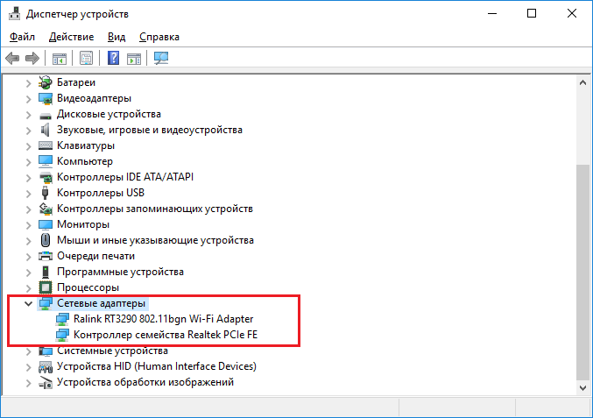This screenshot has width=593, height=418.
Task: Open the Действие menu
Action: (x=72, y=37)
